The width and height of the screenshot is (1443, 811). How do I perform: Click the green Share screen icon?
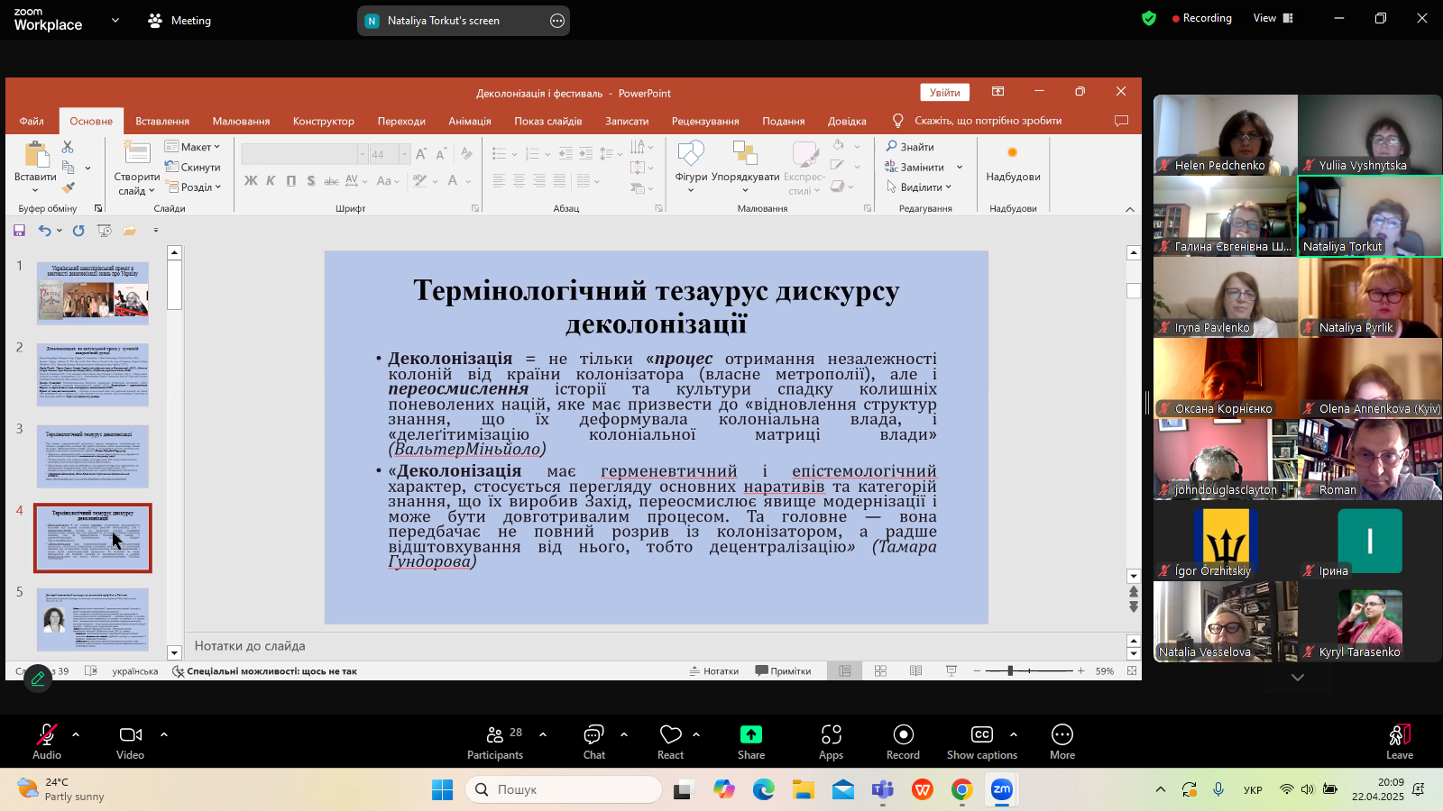(750, 735)
